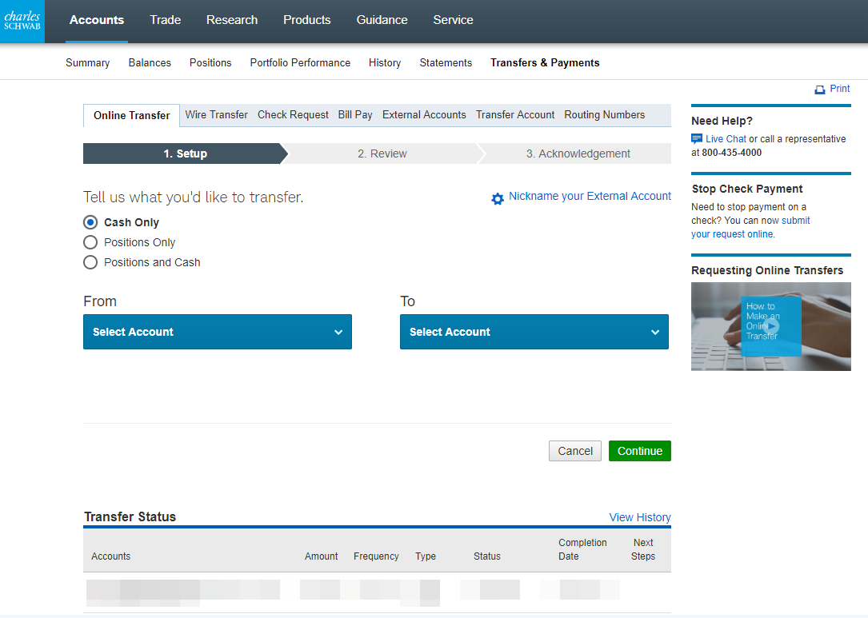Open the To Select Account dropdown
Viewport: 868px width, 618px height.
(x=534, y=332)
